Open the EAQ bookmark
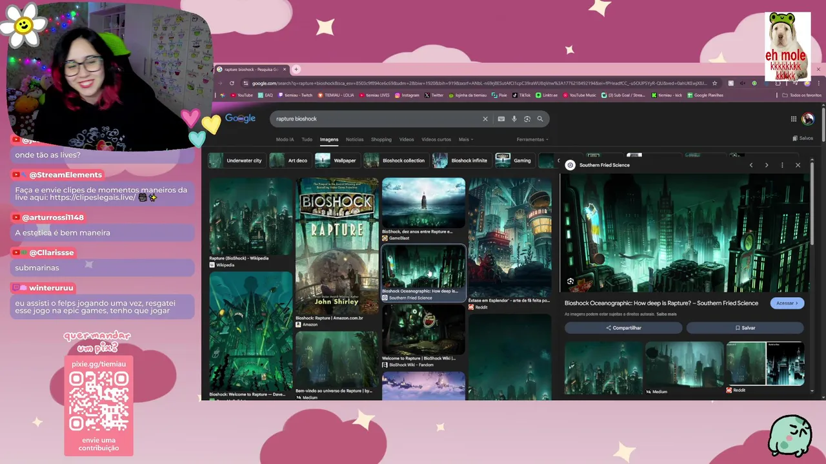The height and width of the screenshot is (464, 826). [265, 95]
